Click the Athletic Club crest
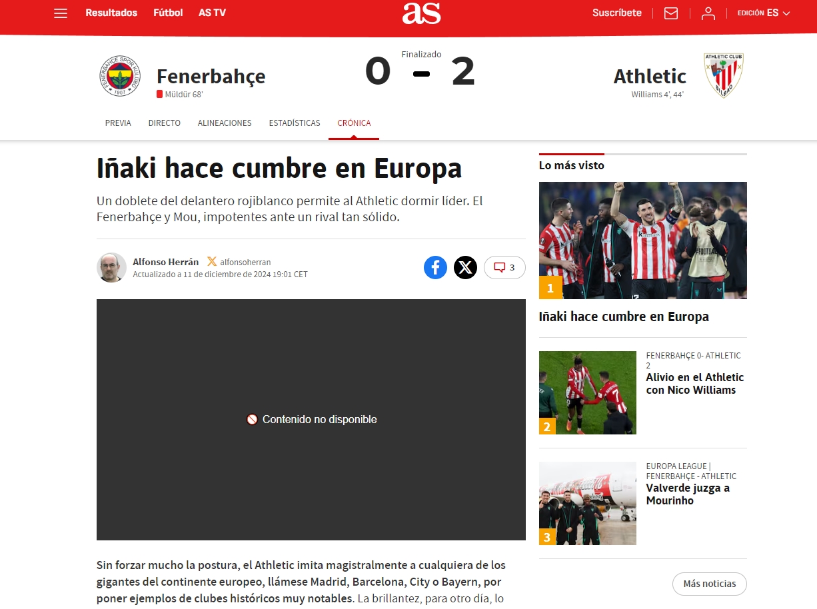This screenshot has height=609, width=817. [x=724, y=76]
